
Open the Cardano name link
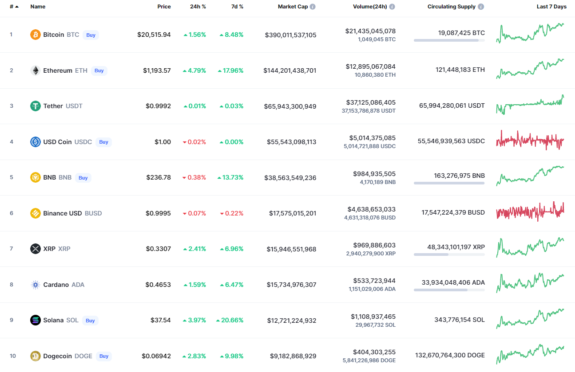click(56, 285)
